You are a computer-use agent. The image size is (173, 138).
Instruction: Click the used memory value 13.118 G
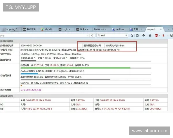[54, 65]
